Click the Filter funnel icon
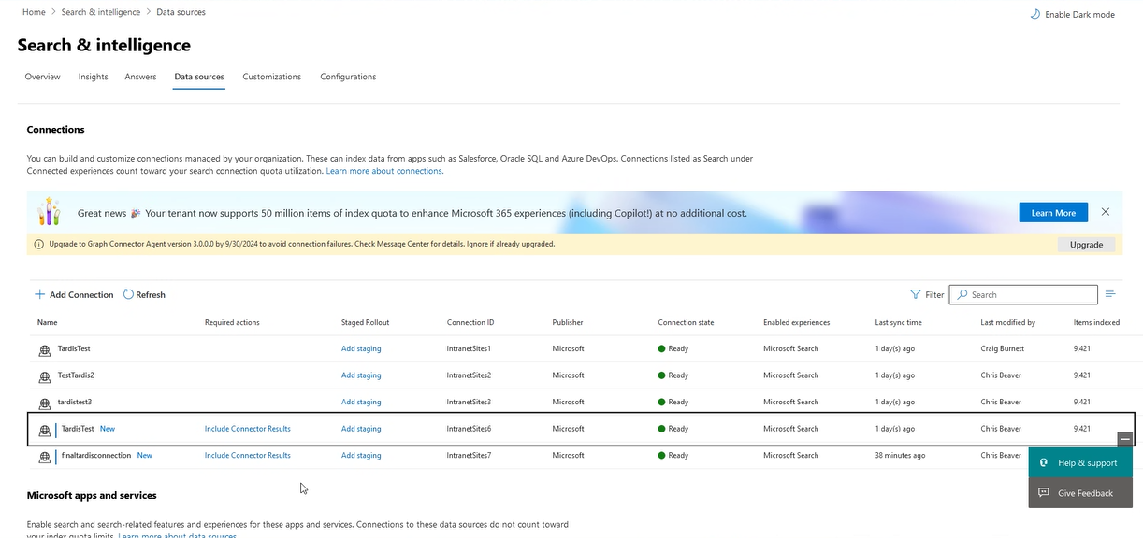The height and width of the screenshot is (538, 1143). click(x=916, y=294)
